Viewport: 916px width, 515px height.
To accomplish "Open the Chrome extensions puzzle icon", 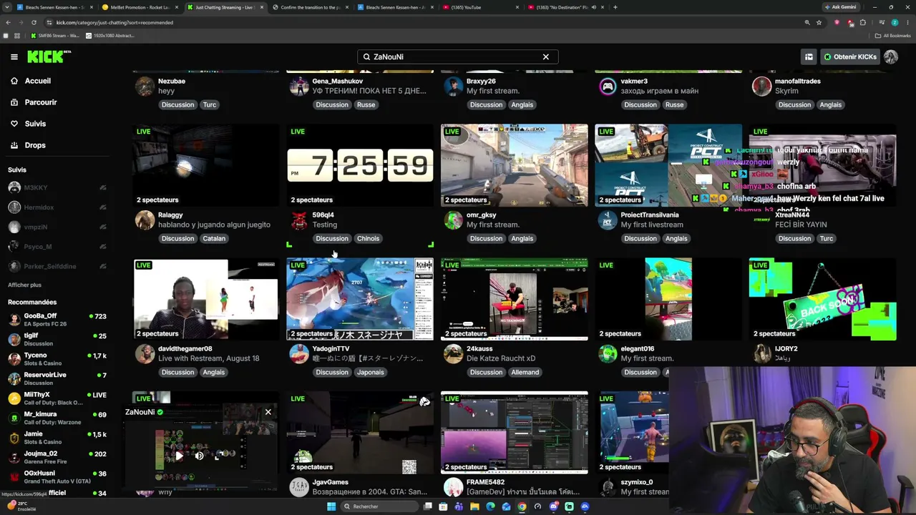I will (x=864, y=22).
